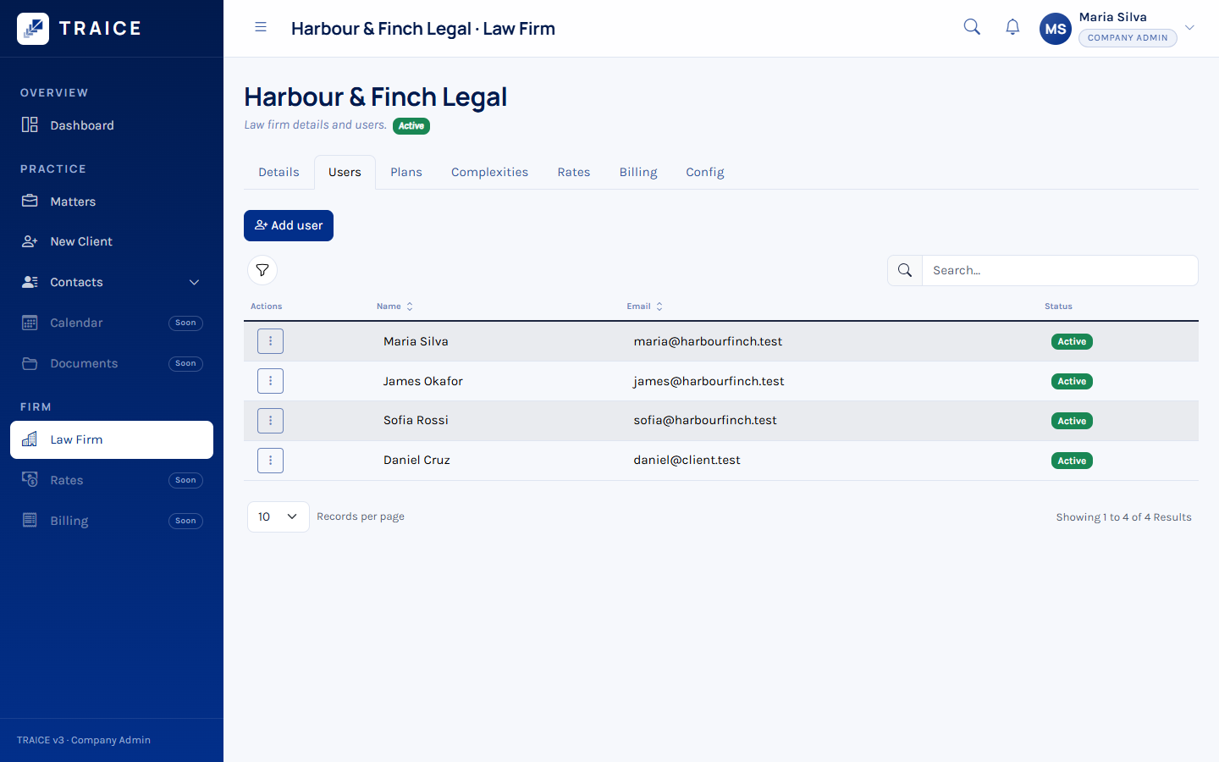Go to New Client page
This screenshot has height=762, width=1219.
pos(112,241)
